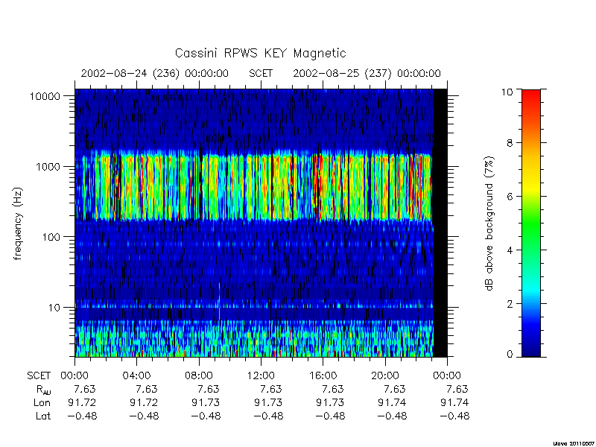Click the 91.74 Lon value under 20:00
The height and width of the screenshot is (447, 596).
point(392,402)
